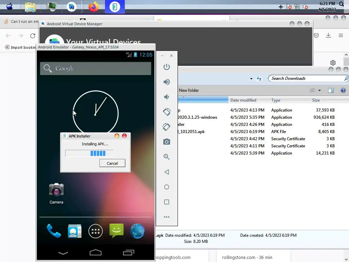
Task: Select the 2020.3.1.25-windows file
Action: pyautogui.click(x=256, y=117)
